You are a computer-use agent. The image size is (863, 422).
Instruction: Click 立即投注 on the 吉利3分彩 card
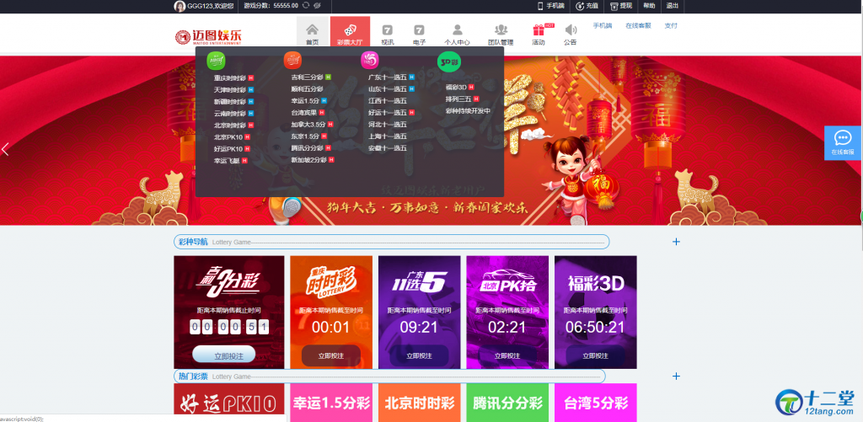tap(224, 355)
